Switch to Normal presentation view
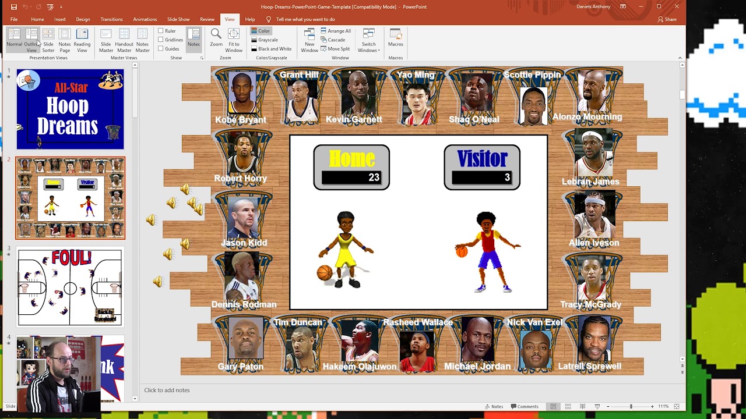 tap(15, 40)
